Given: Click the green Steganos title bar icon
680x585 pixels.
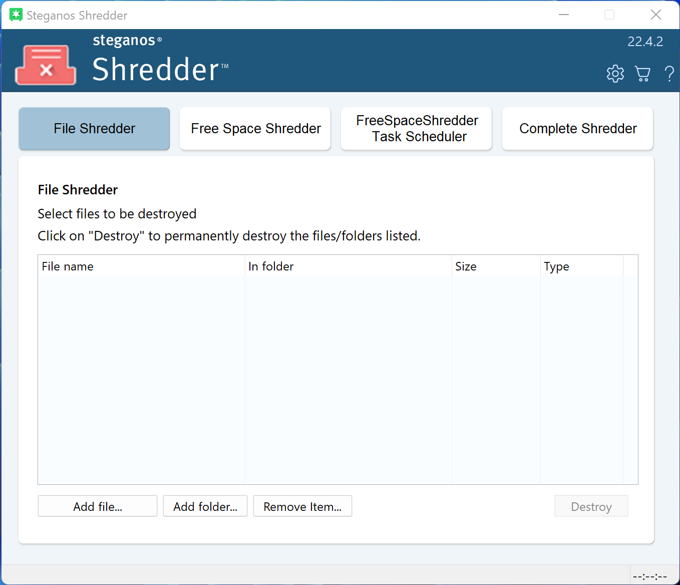Looking at the screenshot, I should click(16, 15).
